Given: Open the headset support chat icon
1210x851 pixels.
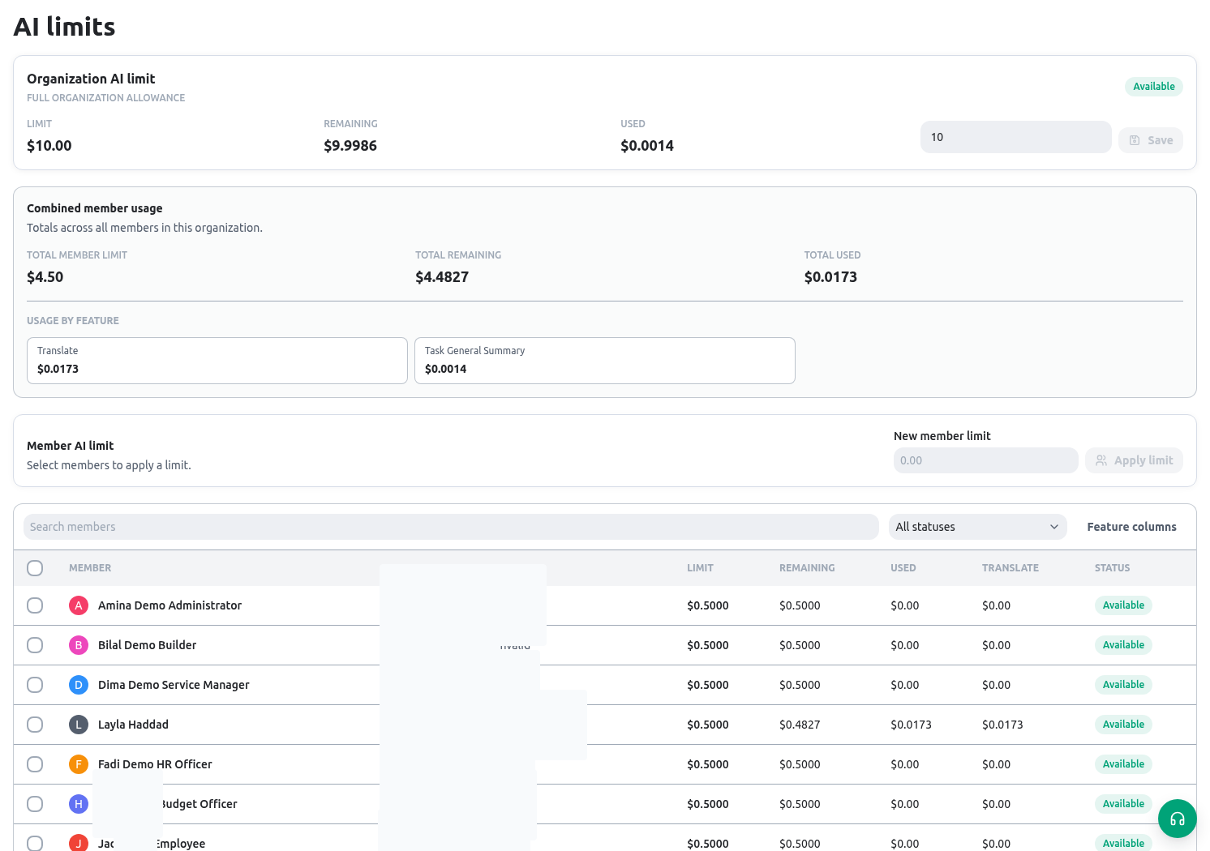Looking at the screenshot, I should 1177,819.
